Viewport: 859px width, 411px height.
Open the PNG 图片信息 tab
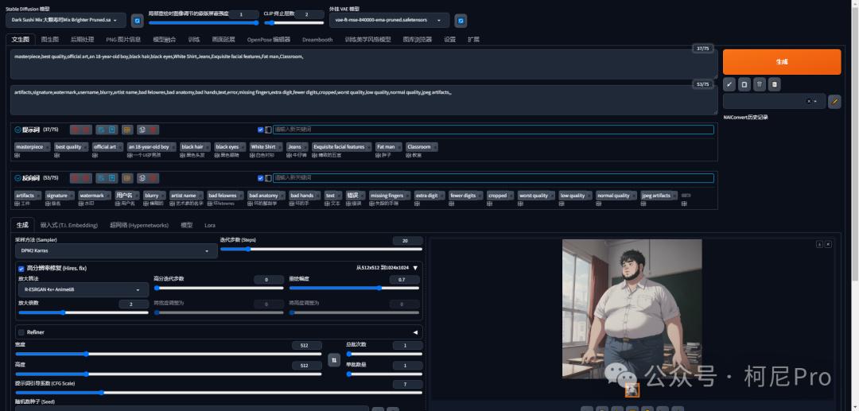(123, 40)
